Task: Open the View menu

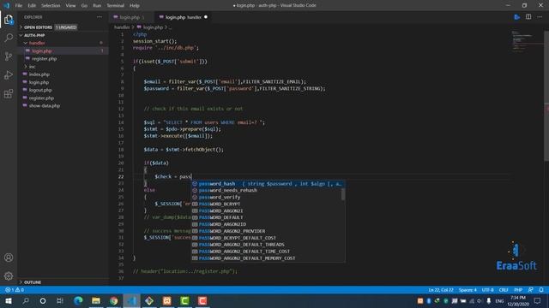Action: [70, 6]
